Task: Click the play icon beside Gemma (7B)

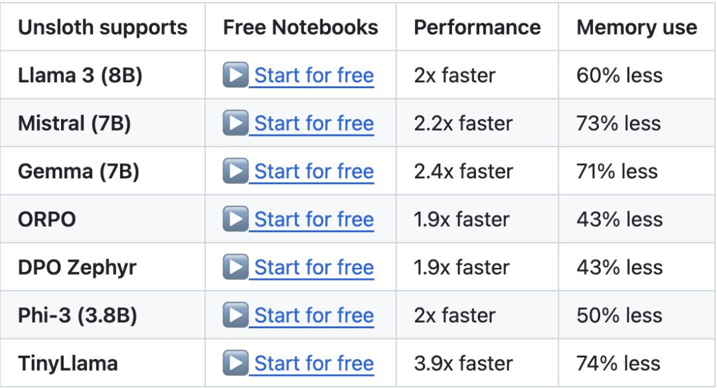Action: 236,171
